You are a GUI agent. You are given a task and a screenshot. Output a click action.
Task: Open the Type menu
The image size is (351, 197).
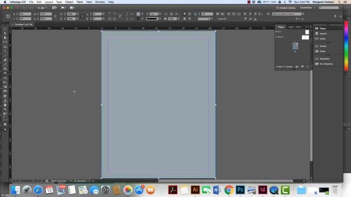[59, 2]
